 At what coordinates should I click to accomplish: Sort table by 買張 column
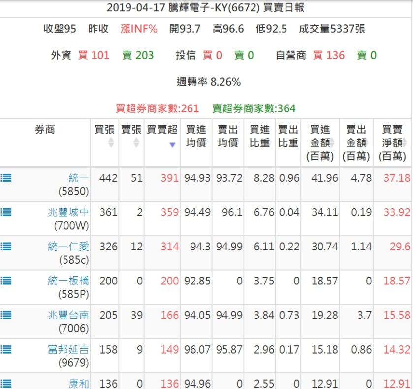pyautogui.click(x=111, y=142)
